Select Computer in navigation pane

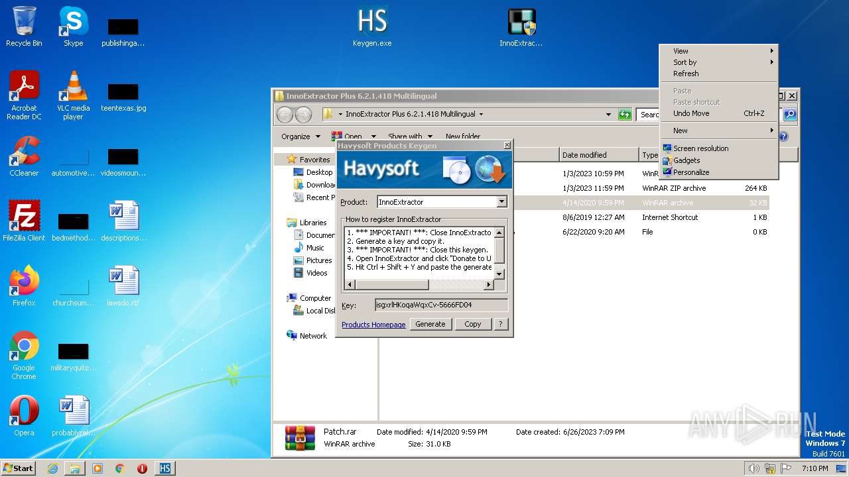pos(315,298)
